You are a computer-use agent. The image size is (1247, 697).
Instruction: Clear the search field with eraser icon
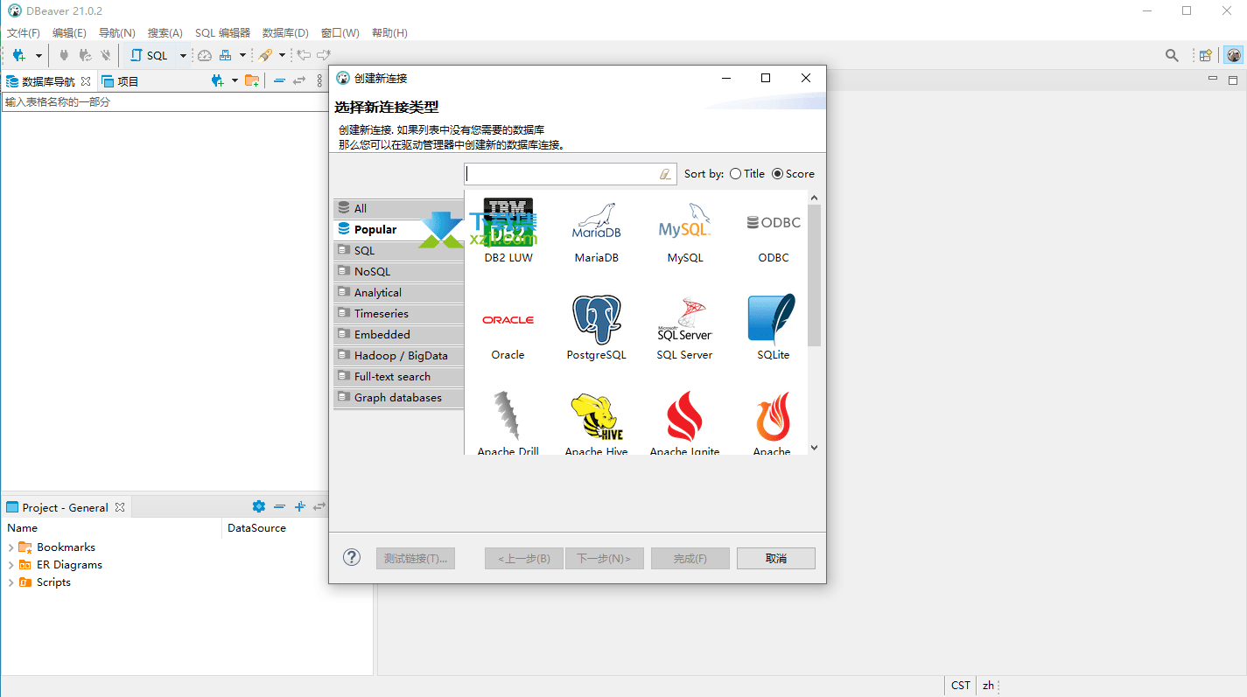click(666, 174)
